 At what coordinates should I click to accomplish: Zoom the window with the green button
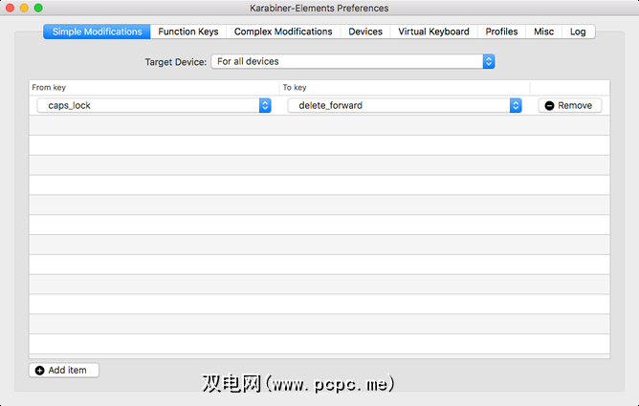[38, 8]
